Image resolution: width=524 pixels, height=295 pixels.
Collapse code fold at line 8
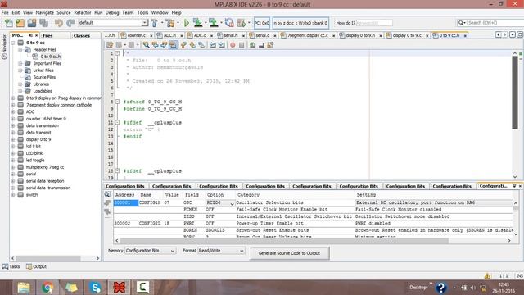coord(117,102)
